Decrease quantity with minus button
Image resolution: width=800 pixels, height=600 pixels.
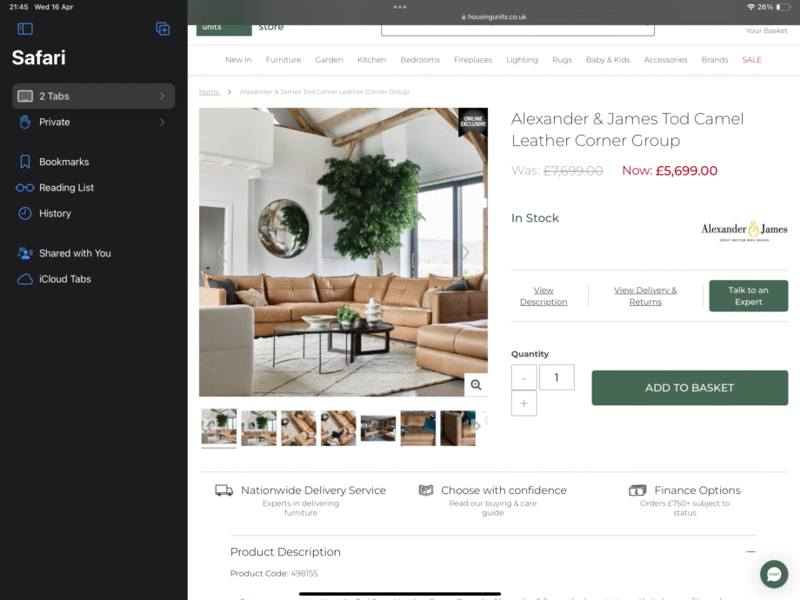tap(524, 377)
